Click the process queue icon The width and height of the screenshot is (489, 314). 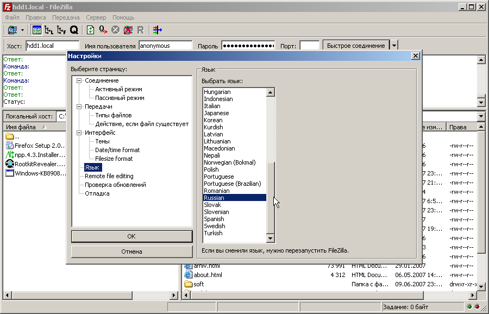pyautogui.click(x=103, y=30)
